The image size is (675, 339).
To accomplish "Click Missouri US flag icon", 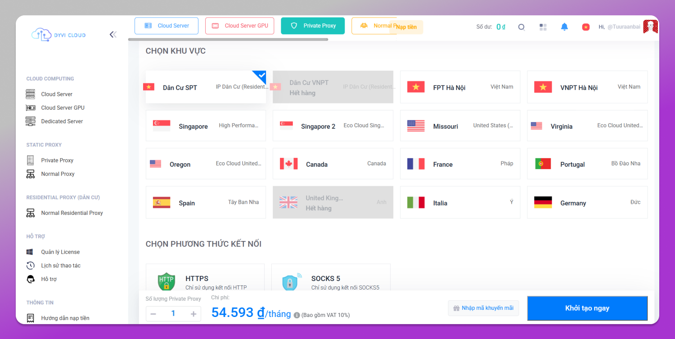I will [416, 126].
